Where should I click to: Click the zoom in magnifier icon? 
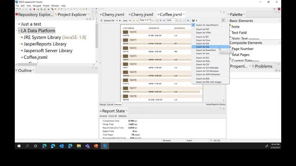160,20
